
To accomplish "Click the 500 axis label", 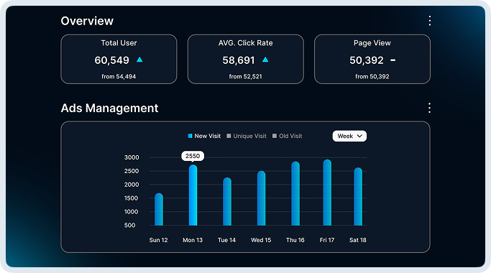I will pyautogui.click(x=129, y=226).
